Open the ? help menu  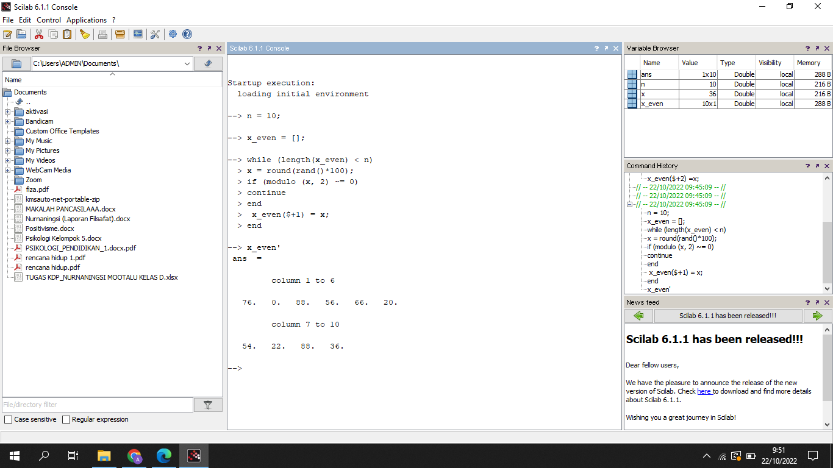pos(113,20)
